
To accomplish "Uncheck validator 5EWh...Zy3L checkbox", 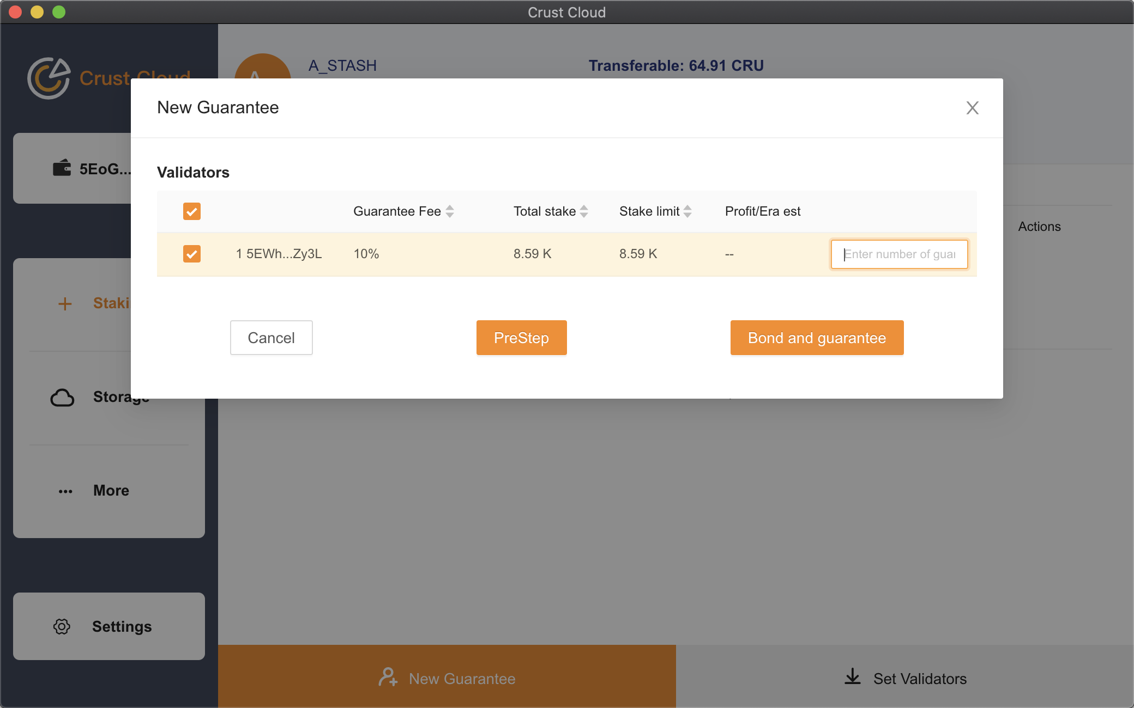I will point(192,254).
